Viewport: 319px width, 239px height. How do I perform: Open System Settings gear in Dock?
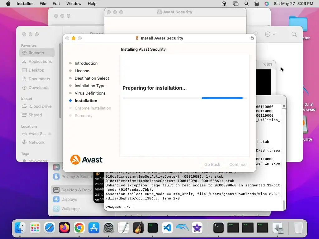coord(108,227)
